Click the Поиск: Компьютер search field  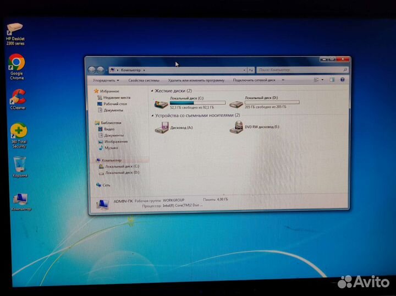click(299, 70)
